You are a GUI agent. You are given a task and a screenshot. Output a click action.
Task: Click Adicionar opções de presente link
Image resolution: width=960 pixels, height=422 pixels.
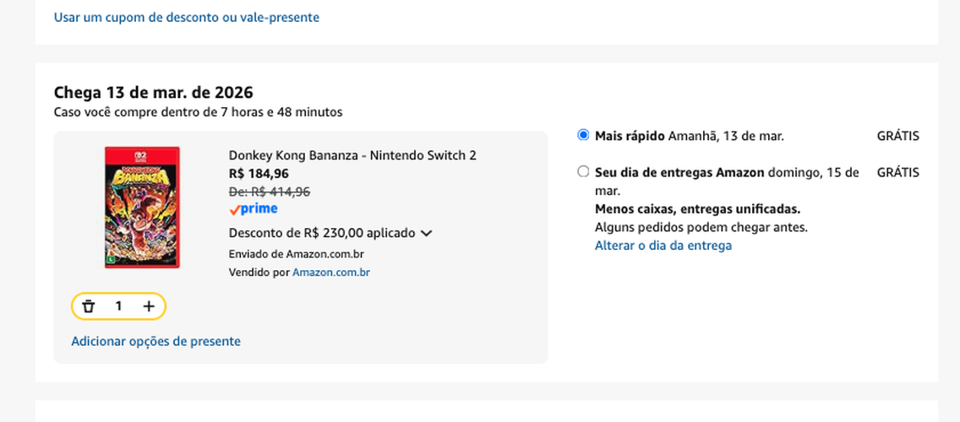pos(156,341)
